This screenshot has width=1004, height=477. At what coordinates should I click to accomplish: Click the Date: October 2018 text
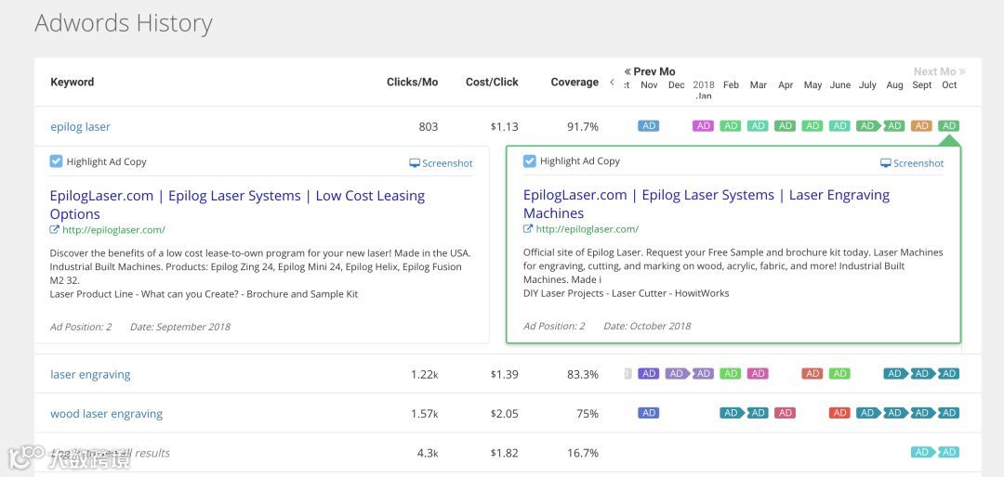click(x=647, y=326)
